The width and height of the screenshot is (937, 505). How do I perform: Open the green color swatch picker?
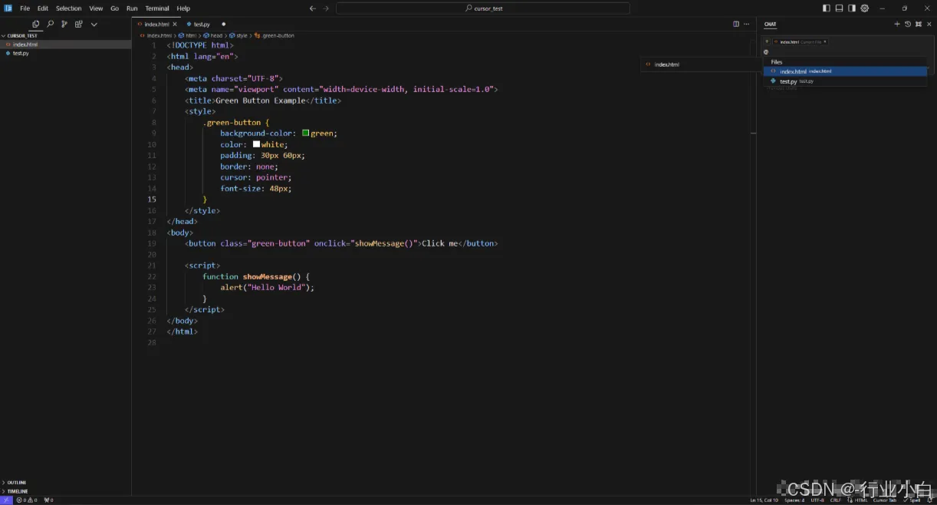[305, 133]
